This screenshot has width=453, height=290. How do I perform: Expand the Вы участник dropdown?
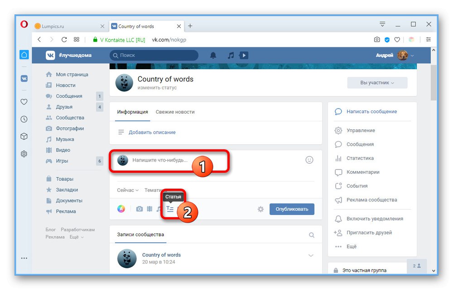(x=377, y=83)
